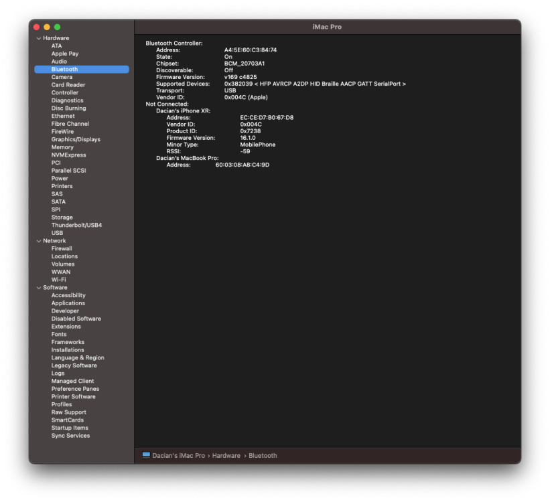550x502 pixels.
Task: Select Developer in the sidebar
Action: 65,311
